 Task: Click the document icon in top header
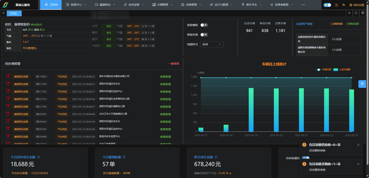[337, 5]
